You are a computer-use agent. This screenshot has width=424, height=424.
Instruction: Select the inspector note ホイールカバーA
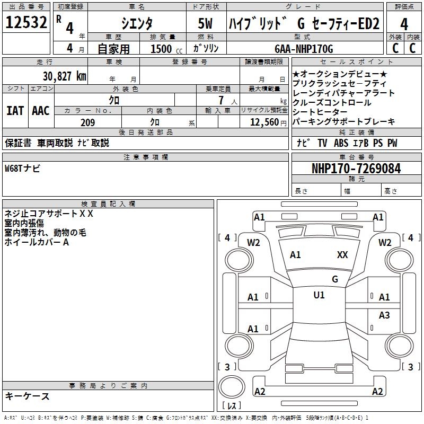click(37, 242)
